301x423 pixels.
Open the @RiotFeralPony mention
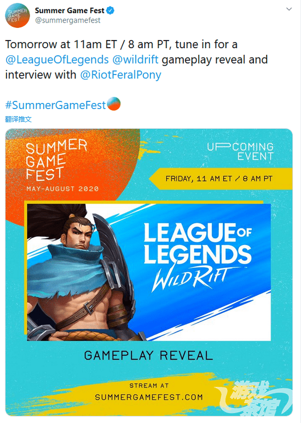click(x=120, y=75)
